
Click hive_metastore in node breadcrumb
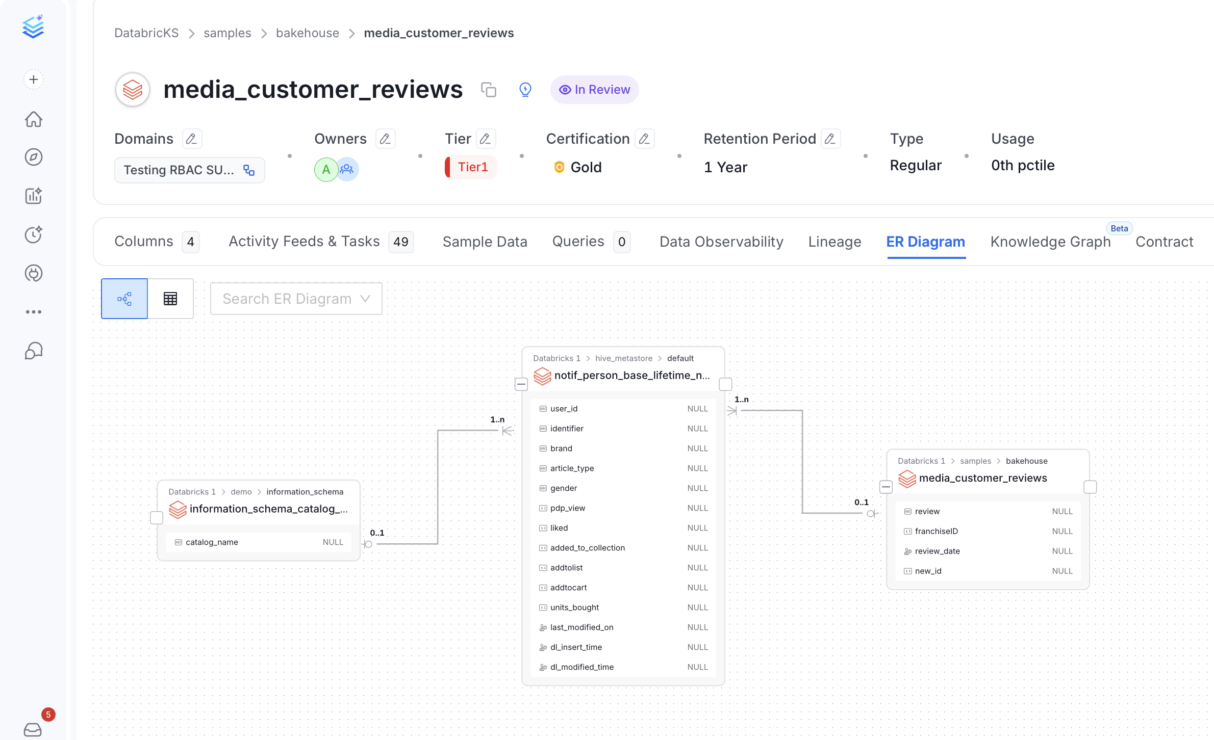click(624, 358)
